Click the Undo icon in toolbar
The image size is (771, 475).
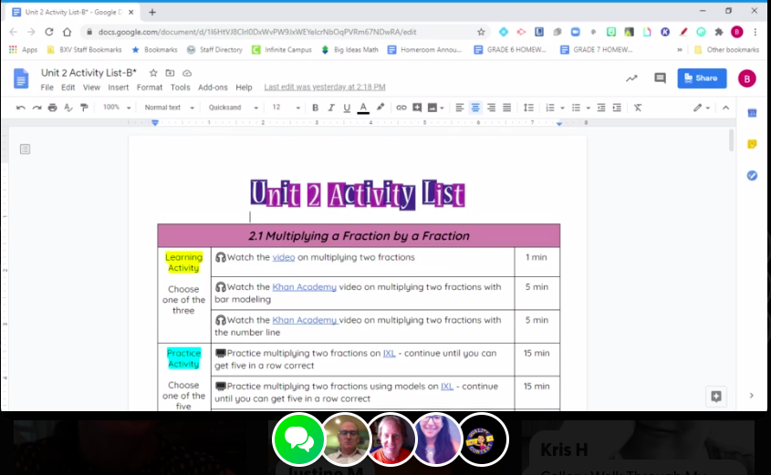point(21,108)
